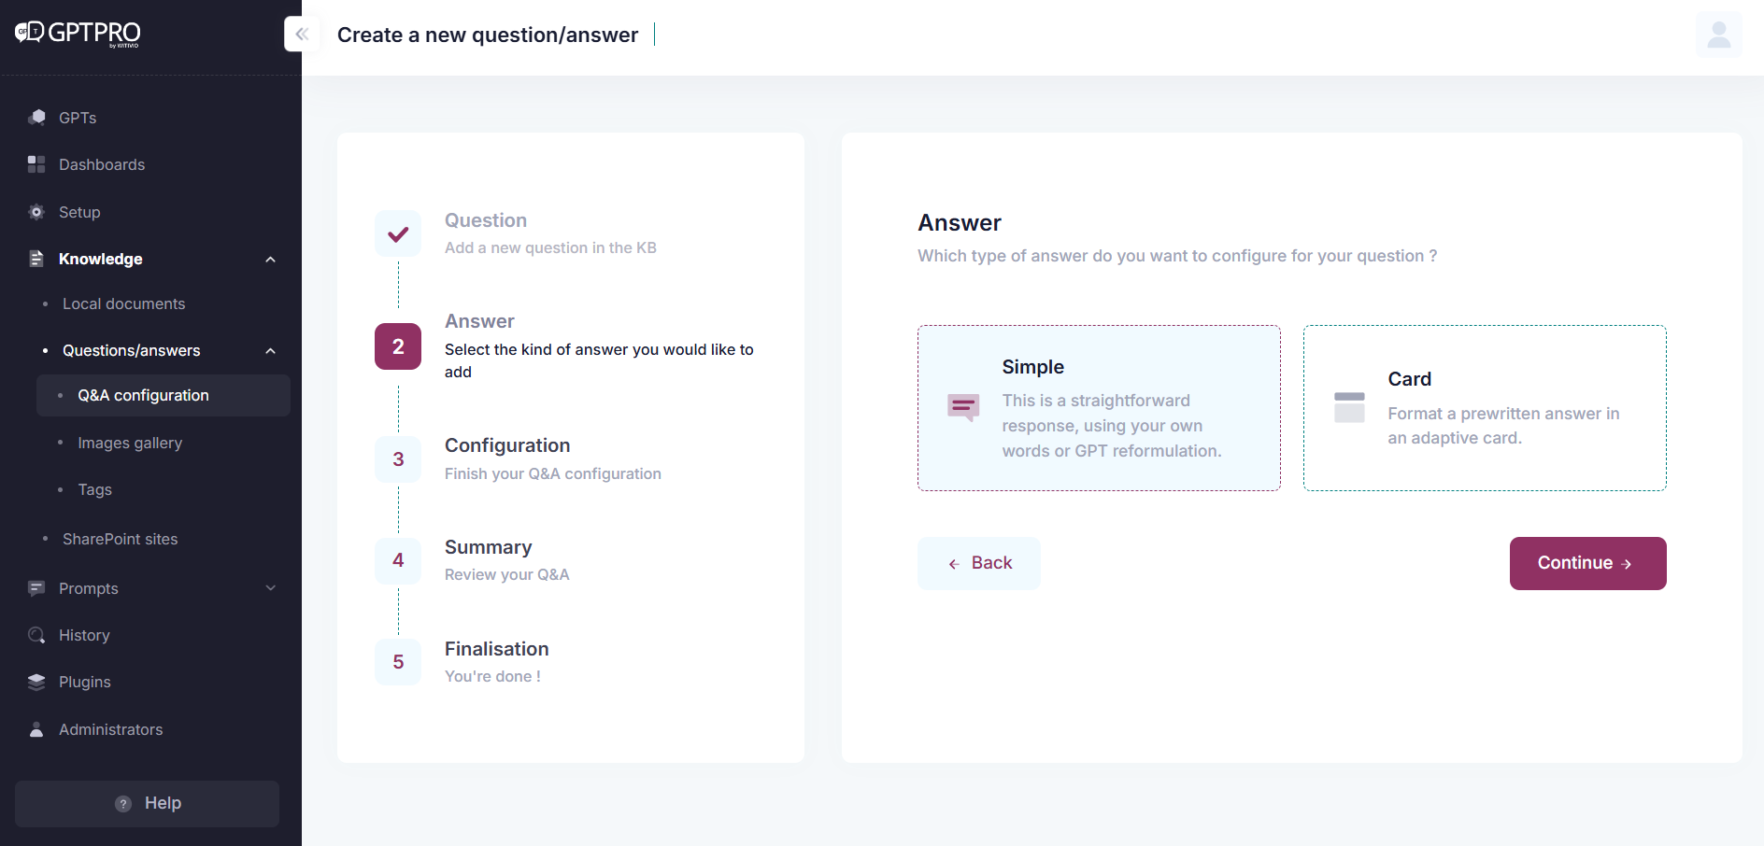Open the Q&A configuration page

click(x=143, y=395)
